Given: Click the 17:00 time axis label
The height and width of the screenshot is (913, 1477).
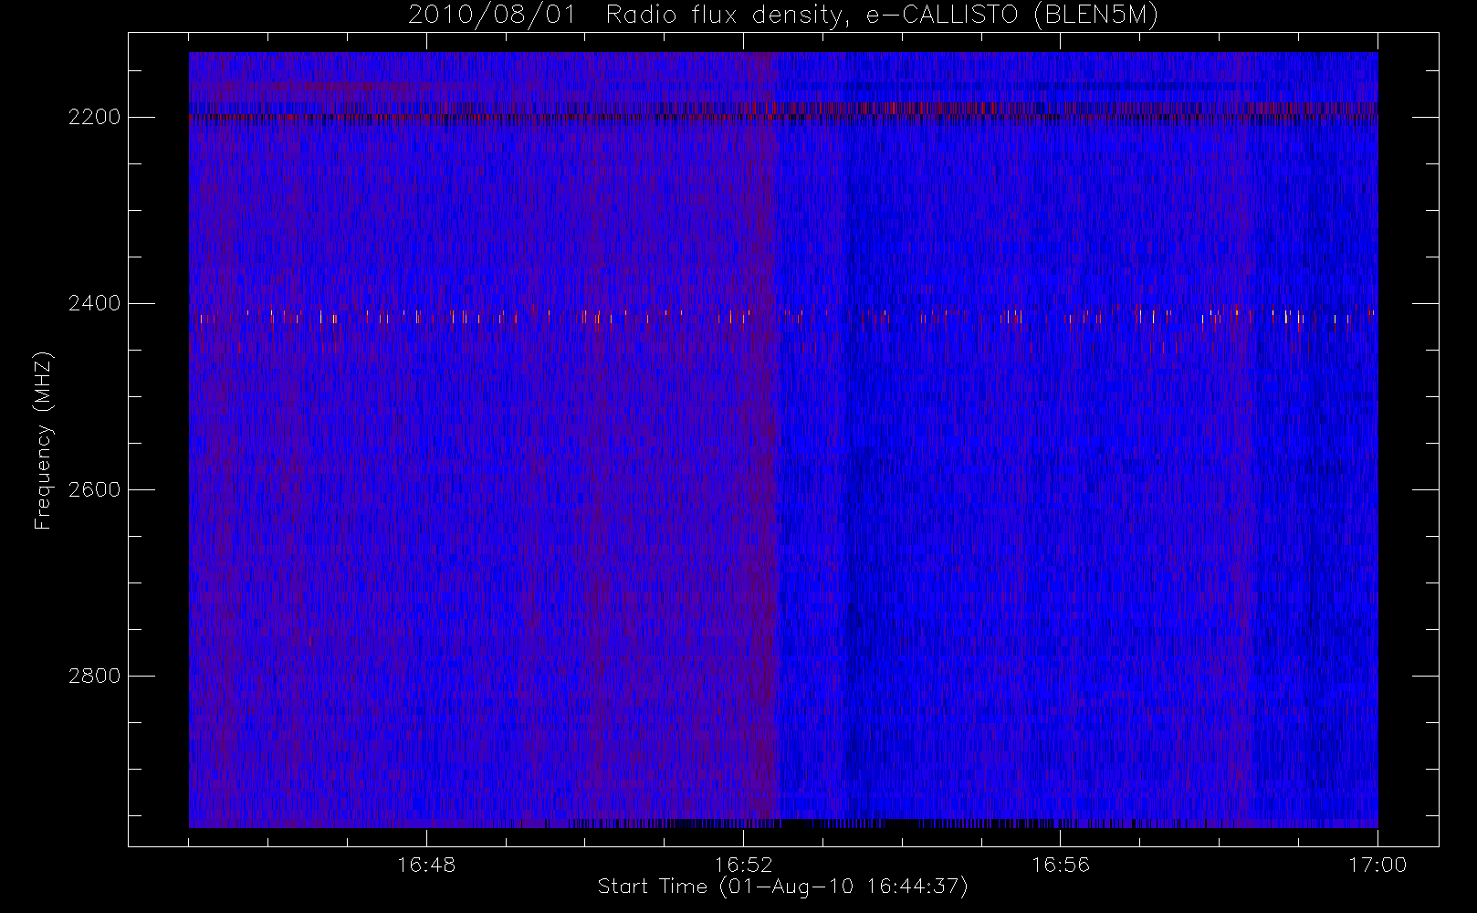Looking at the screenshot, I should coord(1377,865).
